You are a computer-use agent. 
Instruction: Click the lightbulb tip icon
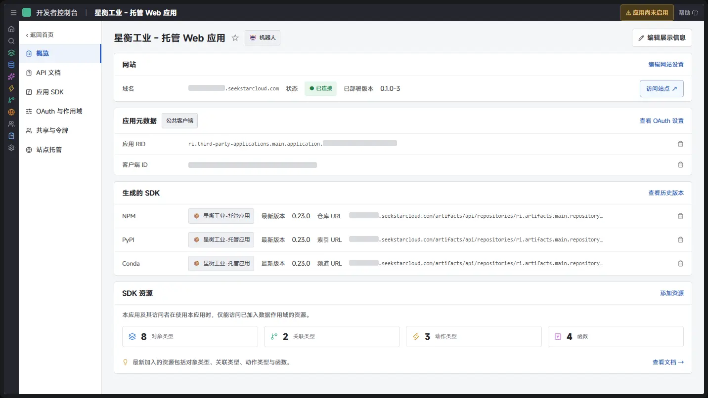tap(126, 362)
